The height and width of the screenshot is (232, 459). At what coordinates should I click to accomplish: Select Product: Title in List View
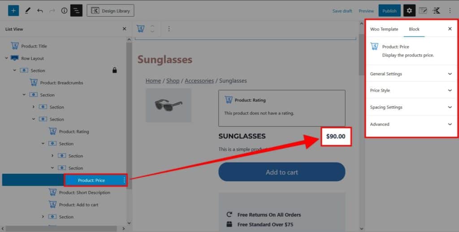[34, 46]
